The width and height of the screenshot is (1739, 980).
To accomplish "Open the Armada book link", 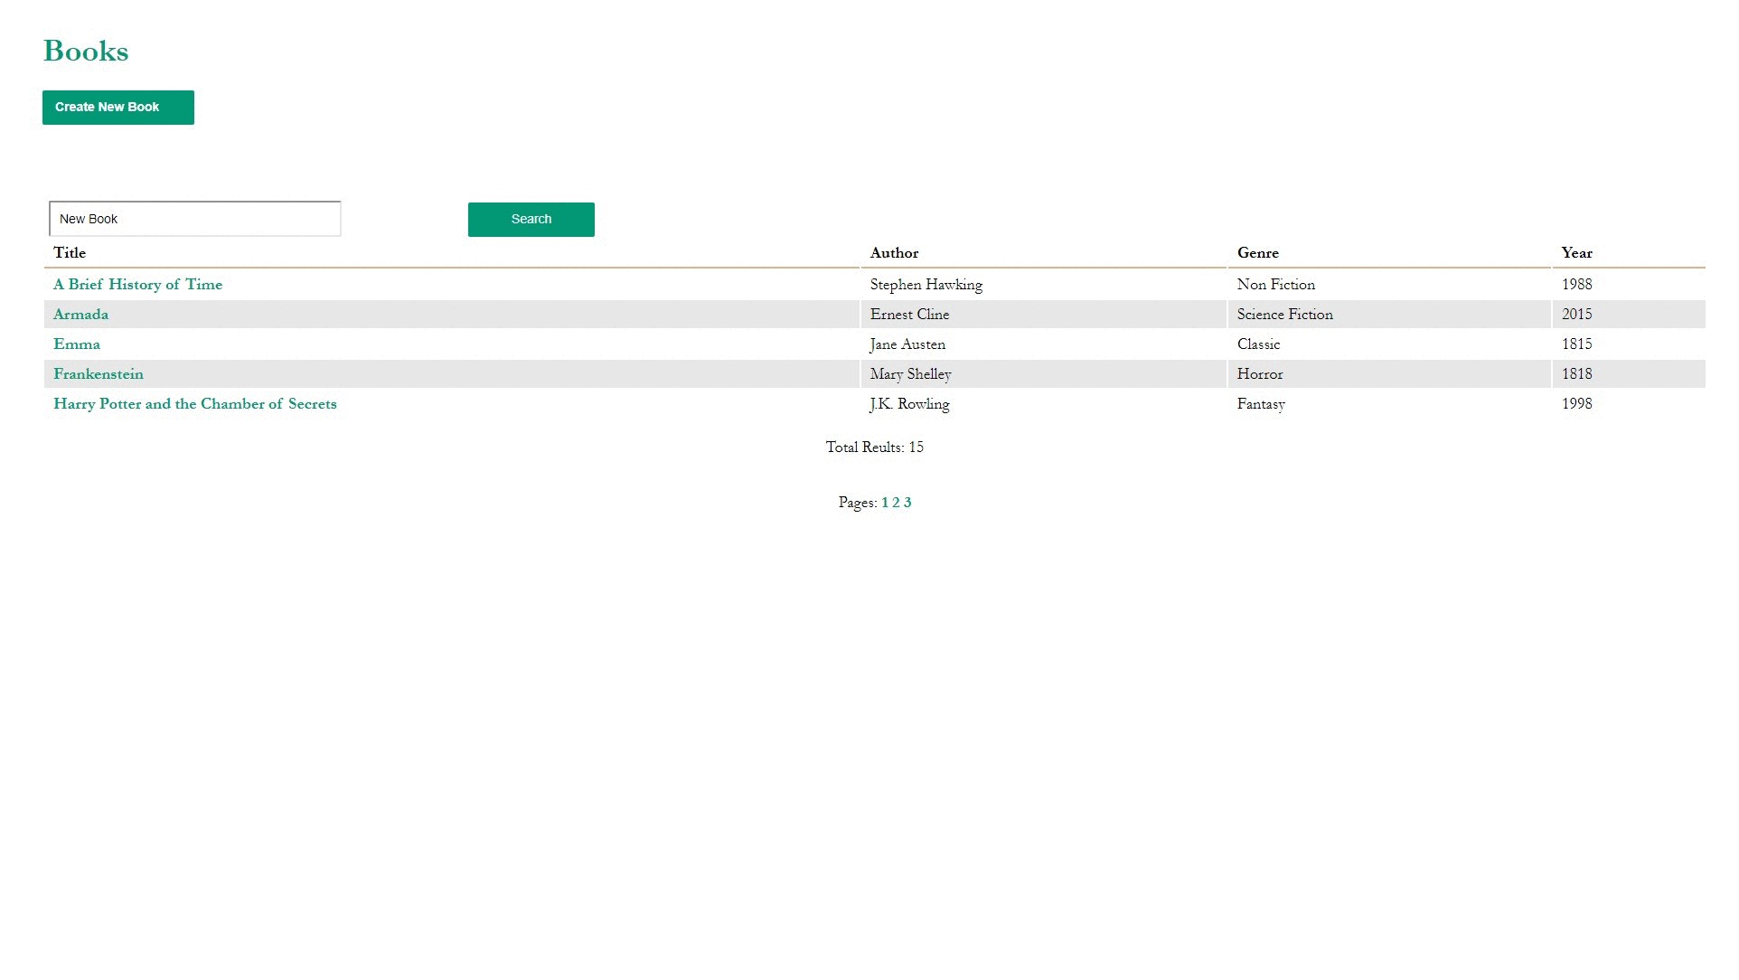I will tap(80, 315).
